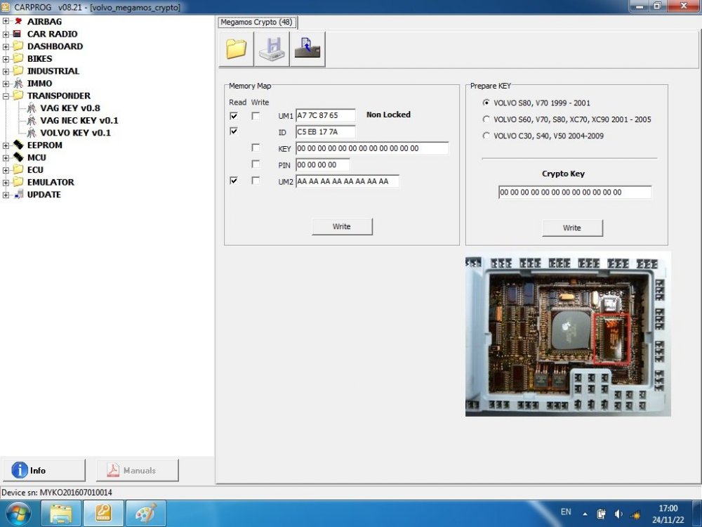Image resolution: width=702 pixels, height=527 pixels.
Task: Click the UPDATE icon in the tree
Action: 18,195
